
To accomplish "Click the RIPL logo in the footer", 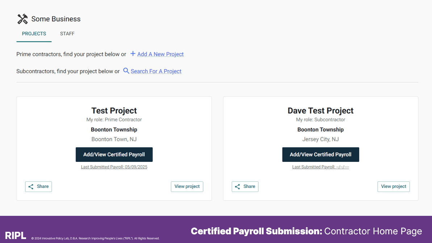I will [16, 235].
